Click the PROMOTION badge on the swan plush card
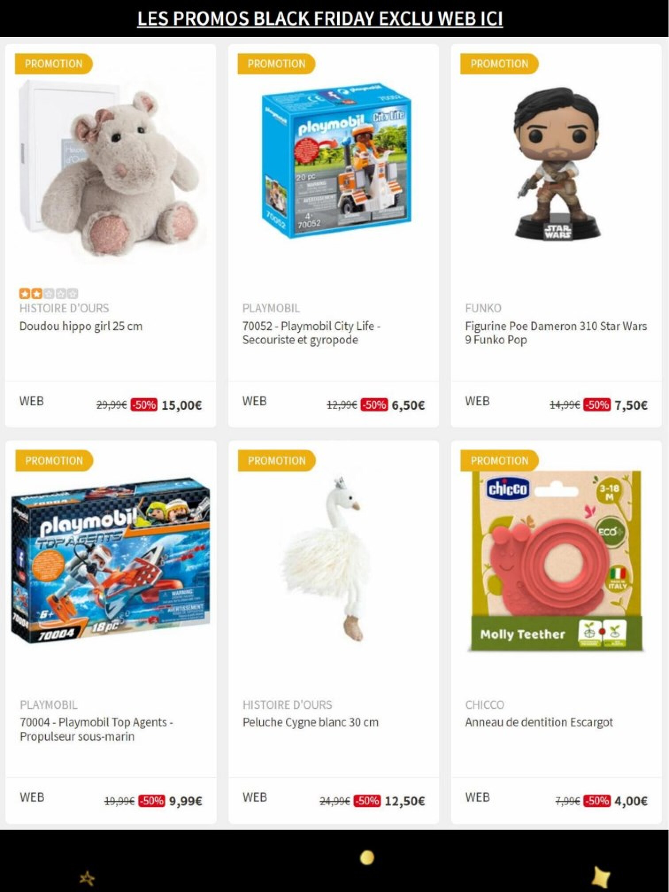The width and height of the screenshot is (669, 892). click(x=277, y=461)
